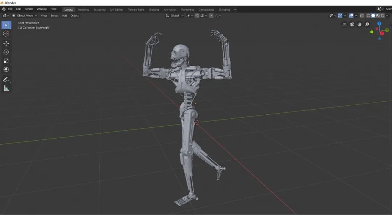
Task: Open the Object Mode dropdown
Action: [25, 16]
